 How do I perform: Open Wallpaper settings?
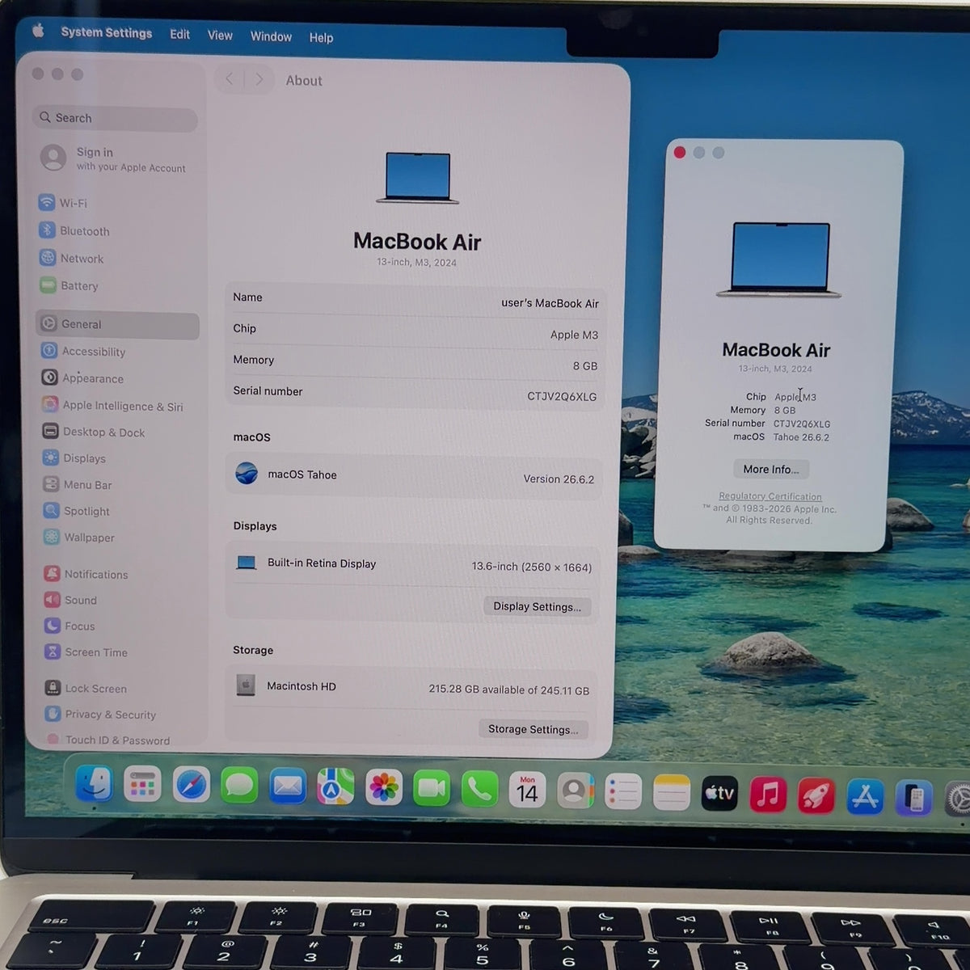[79, 537]
